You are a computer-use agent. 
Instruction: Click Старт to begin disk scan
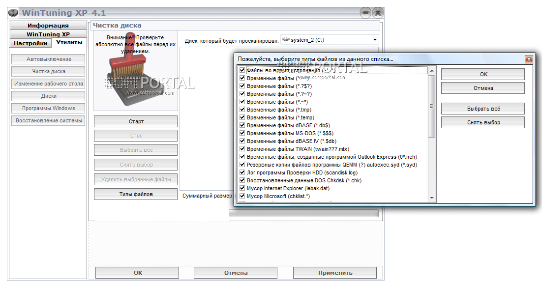point(136,121)
